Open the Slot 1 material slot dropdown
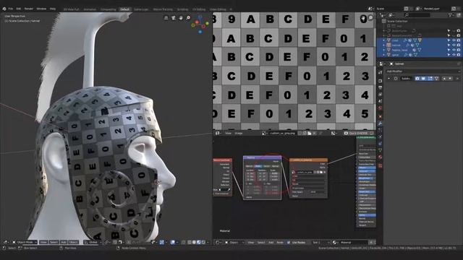This screenshot has width=463, height=260. 320,243
